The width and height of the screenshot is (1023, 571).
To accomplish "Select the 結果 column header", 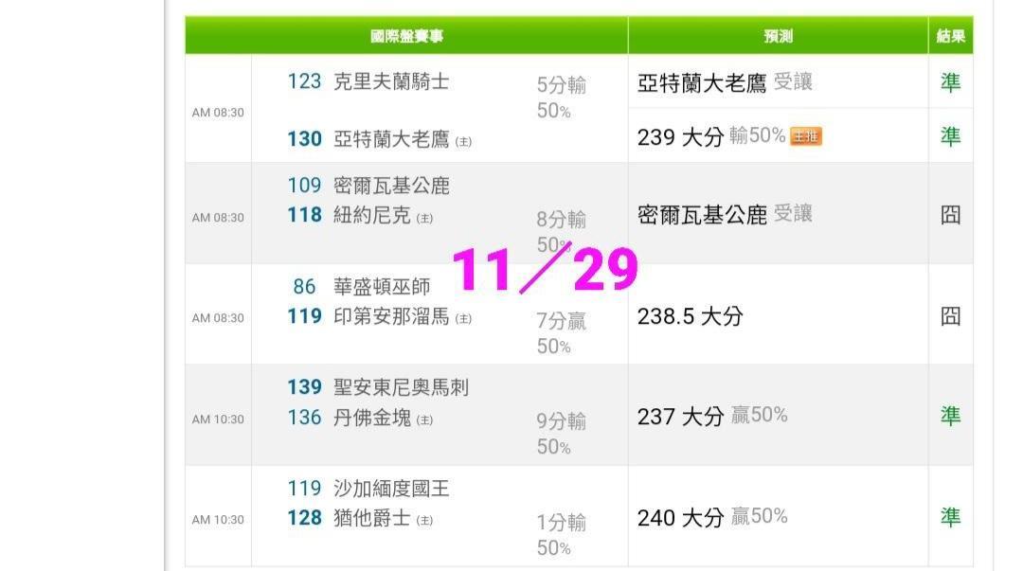I will click(950, 36).
